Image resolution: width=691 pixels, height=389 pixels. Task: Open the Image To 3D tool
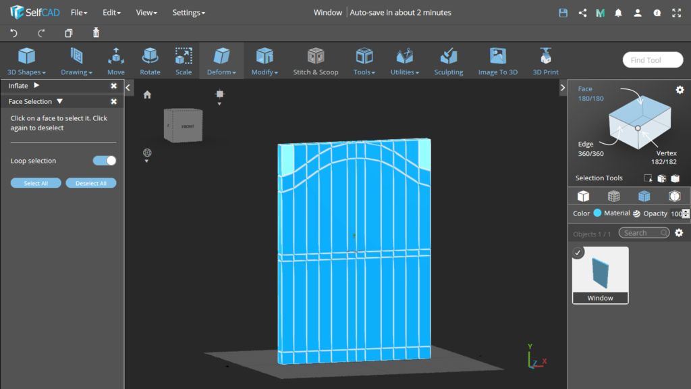coord(497,61)
